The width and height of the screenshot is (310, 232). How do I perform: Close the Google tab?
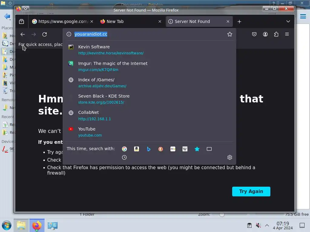pyautogui.click(x=92, y=21)
